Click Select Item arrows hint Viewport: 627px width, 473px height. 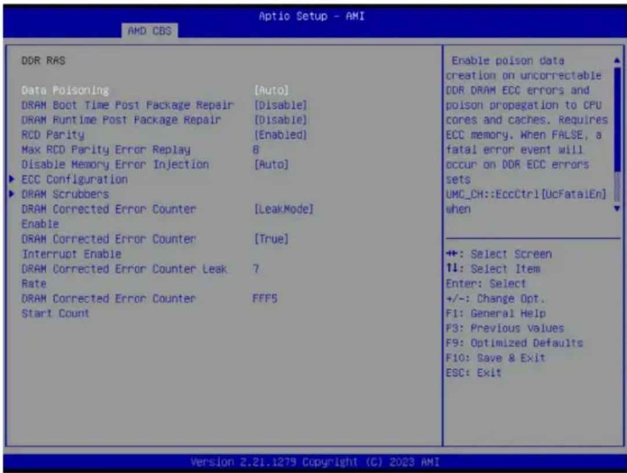[x=493, y=269]
